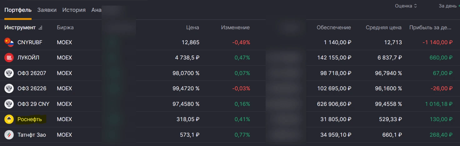Click the average price 96,7940 %
460x146 pixels.
(x=389, y=73)
